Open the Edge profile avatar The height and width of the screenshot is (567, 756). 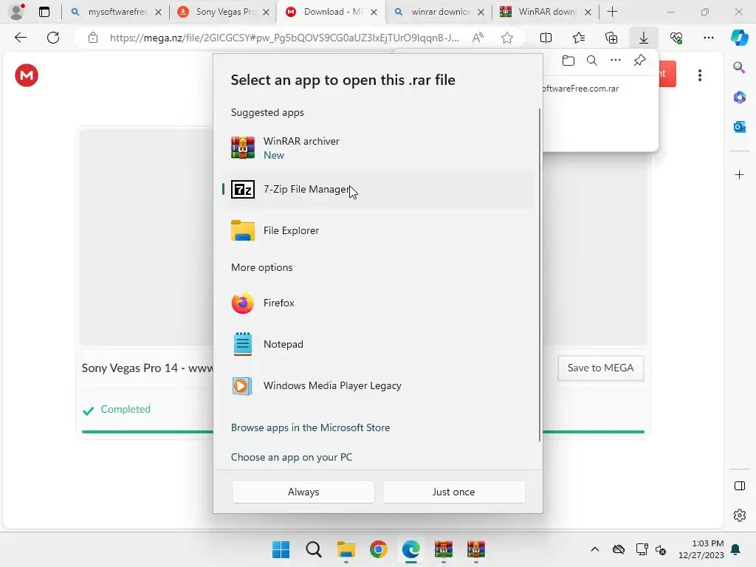click(18, 11)
